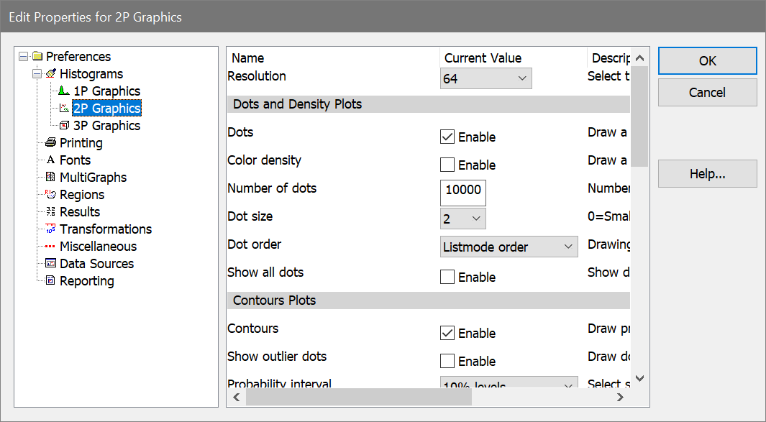Viewport: 766px width, 422px height.
Task: Click the 3P Graphics cube icon
Action: click(64, 126)
